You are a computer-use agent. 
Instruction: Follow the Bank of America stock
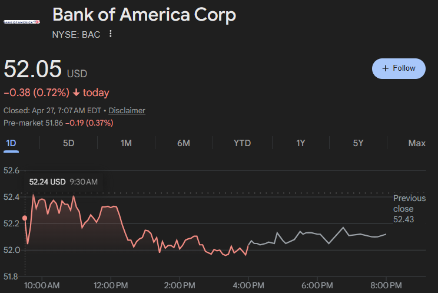point(399,68)
